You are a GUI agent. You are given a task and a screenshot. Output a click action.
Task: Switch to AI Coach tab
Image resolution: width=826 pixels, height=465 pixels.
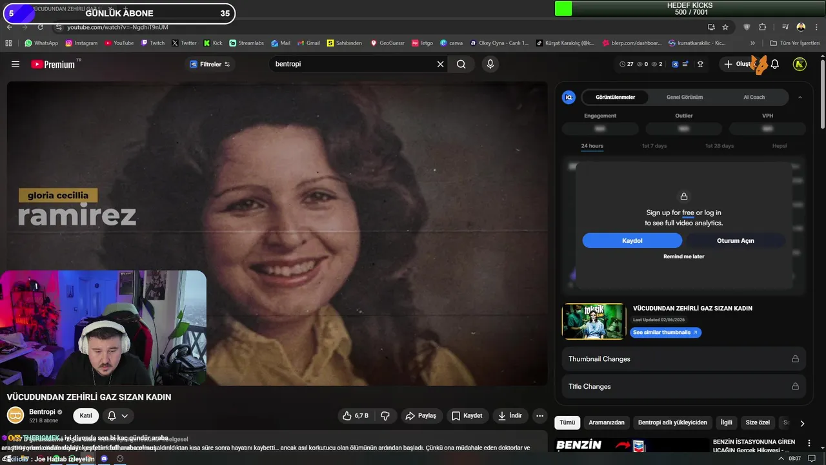[754, 97]
